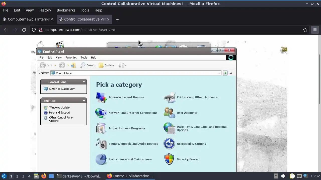Image resolution: width=321 pixels, height=180 pixels.
Task: Click the Switch to Classic View link
Action: click(x=62, y=89)
